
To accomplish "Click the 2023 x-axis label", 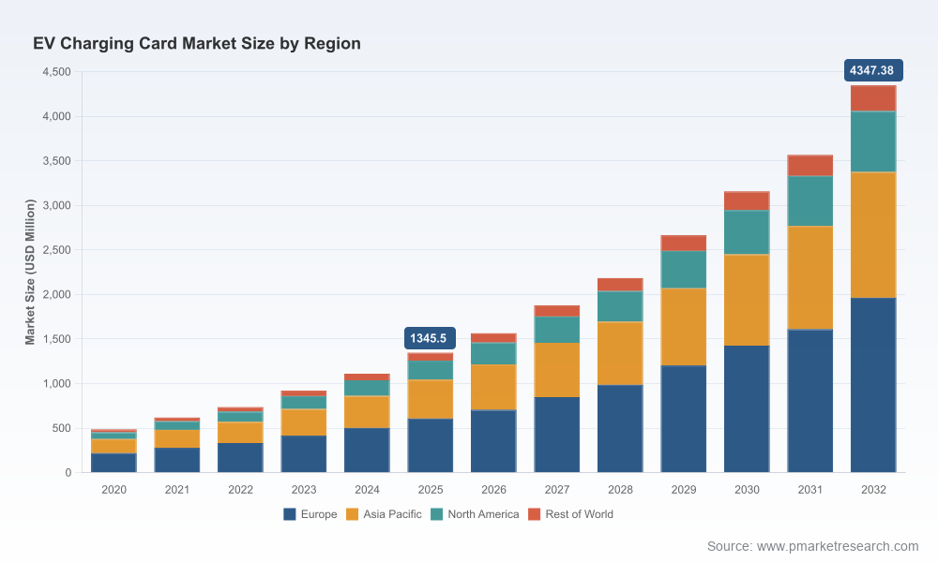I will (x=304, y=490).
